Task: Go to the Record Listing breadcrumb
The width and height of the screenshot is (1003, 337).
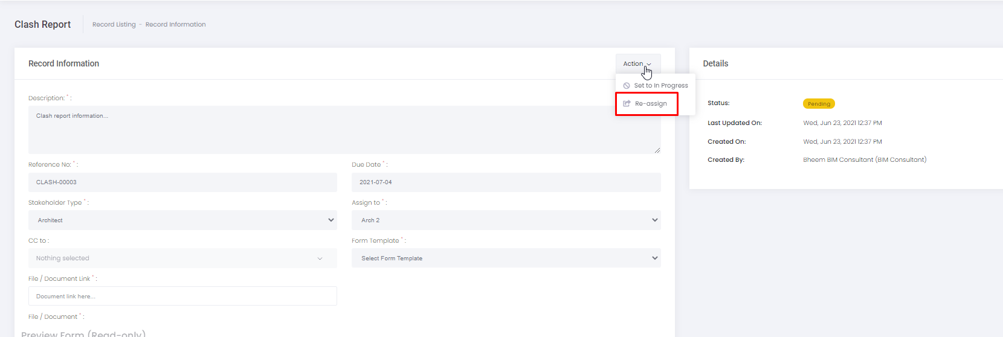Action: 114,25
